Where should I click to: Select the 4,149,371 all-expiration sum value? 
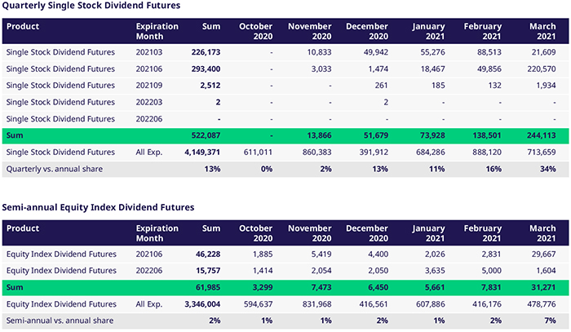(201, 152)
